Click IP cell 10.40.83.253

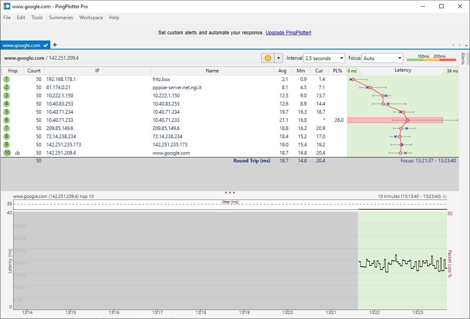60,104
